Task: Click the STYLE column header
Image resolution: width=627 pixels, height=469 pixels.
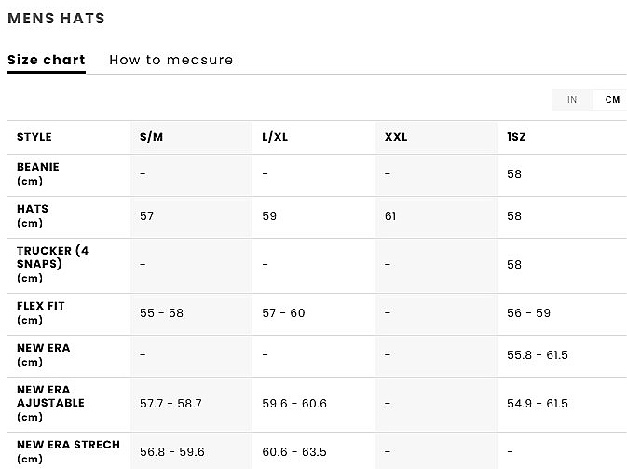Action: pyautogui.click(x=34, y=137)
